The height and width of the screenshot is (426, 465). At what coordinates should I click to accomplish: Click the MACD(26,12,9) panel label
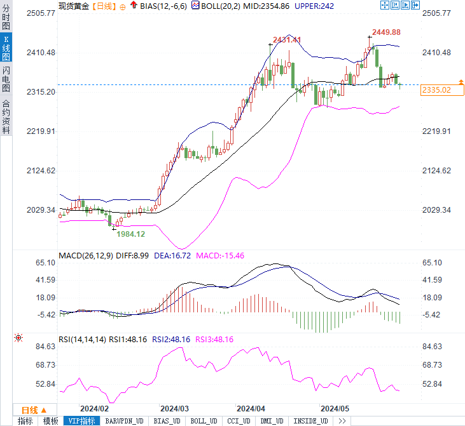[86, 255]
